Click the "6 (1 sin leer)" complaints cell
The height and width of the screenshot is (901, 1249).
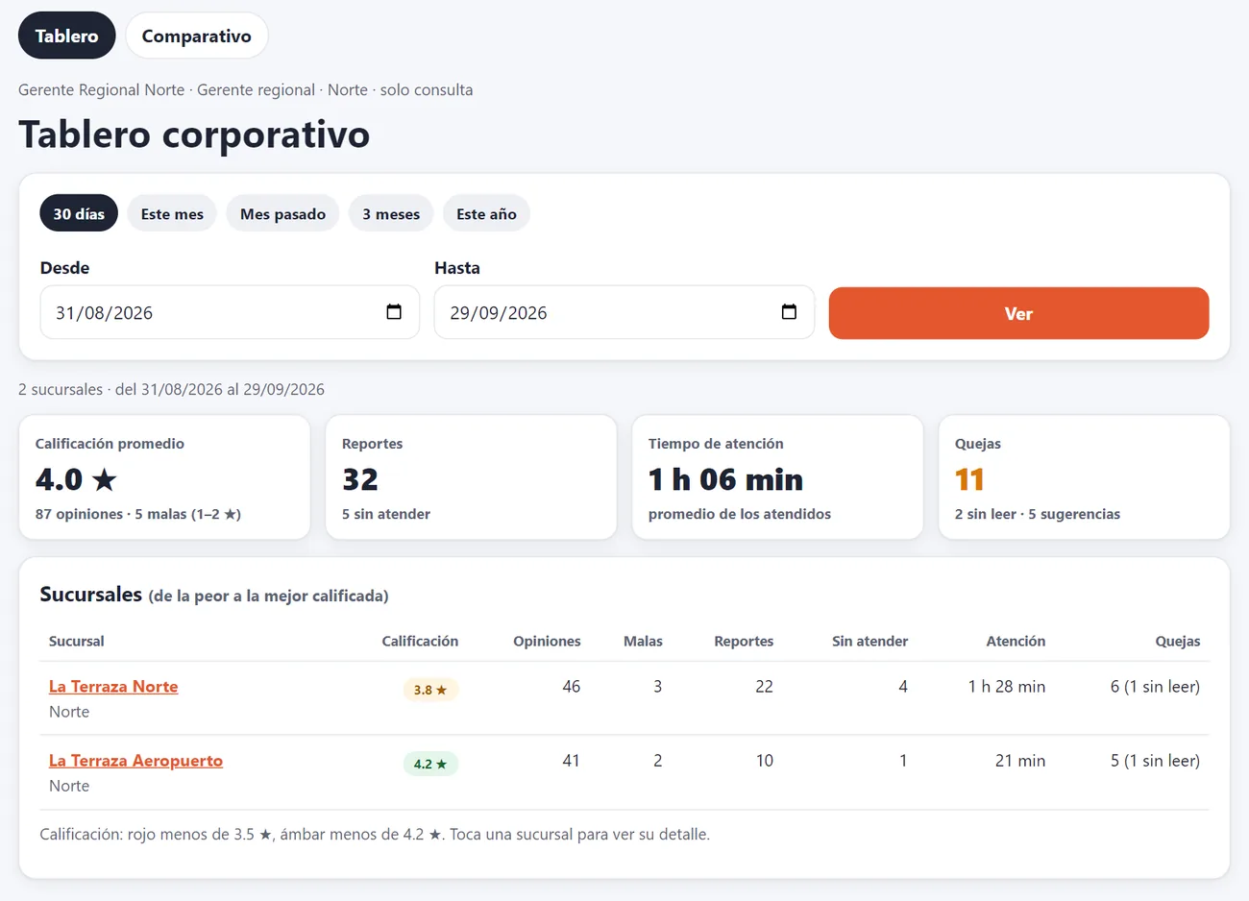pyautogui.click(x=1155, y=687)
